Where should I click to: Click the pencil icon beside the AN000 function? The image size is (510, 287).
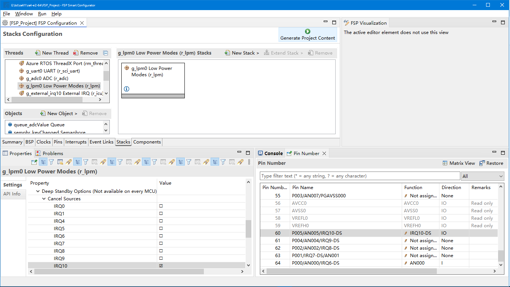tap(406, 263)
